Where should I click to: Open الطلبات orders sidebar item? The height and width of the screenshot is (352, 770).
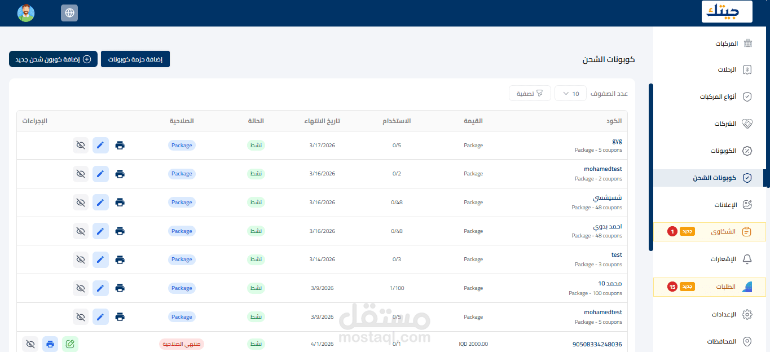click(710, 287)
